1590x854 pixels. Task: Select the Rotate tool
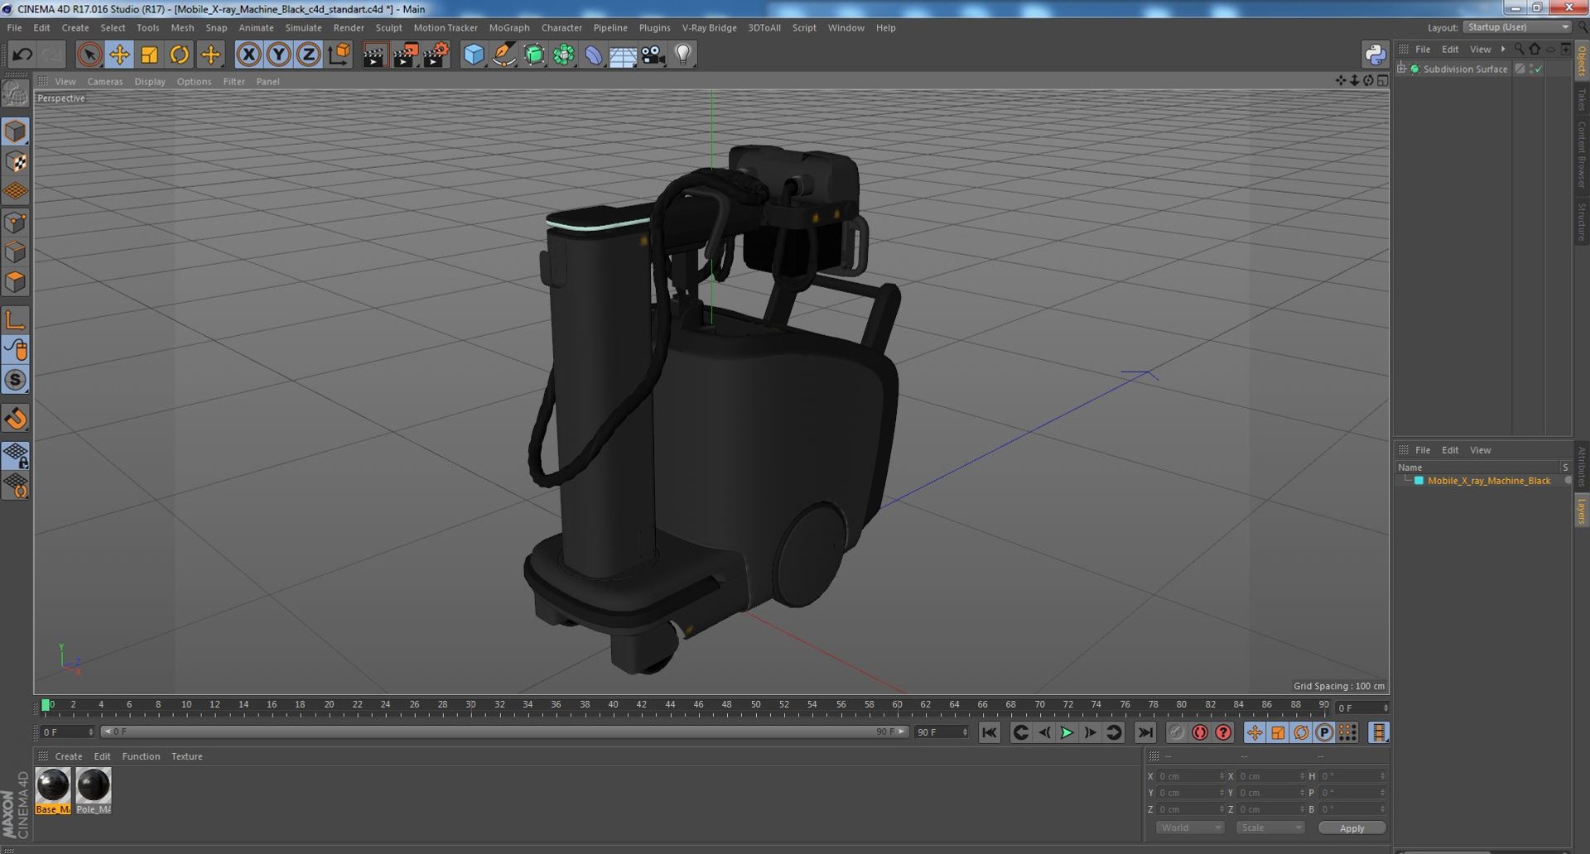pos(179,55)
